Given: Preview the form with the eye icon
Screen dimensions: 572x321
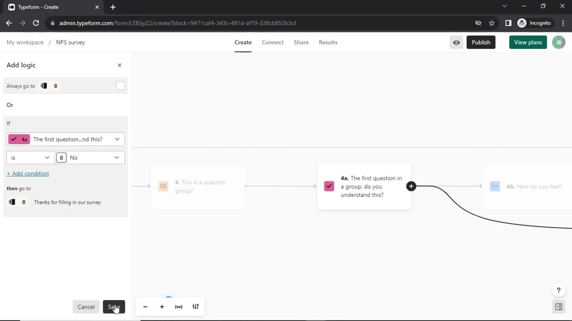Looking at the screenshot, I should [456, 43].
